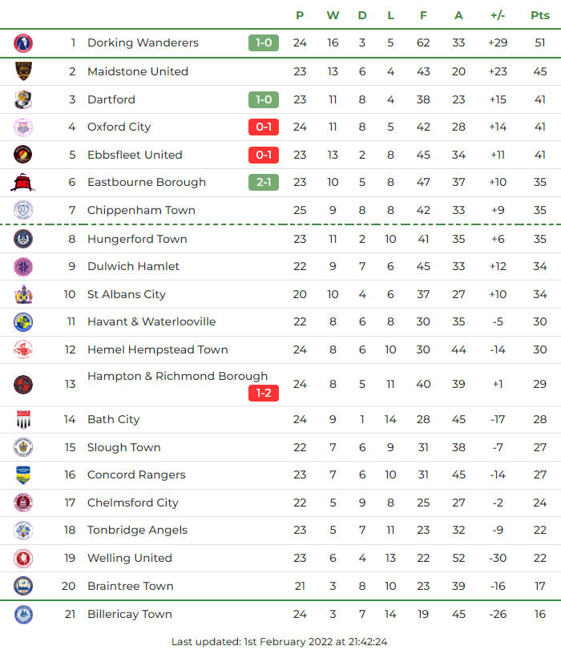Click the Last updated timestamp text

coord(280,641)
